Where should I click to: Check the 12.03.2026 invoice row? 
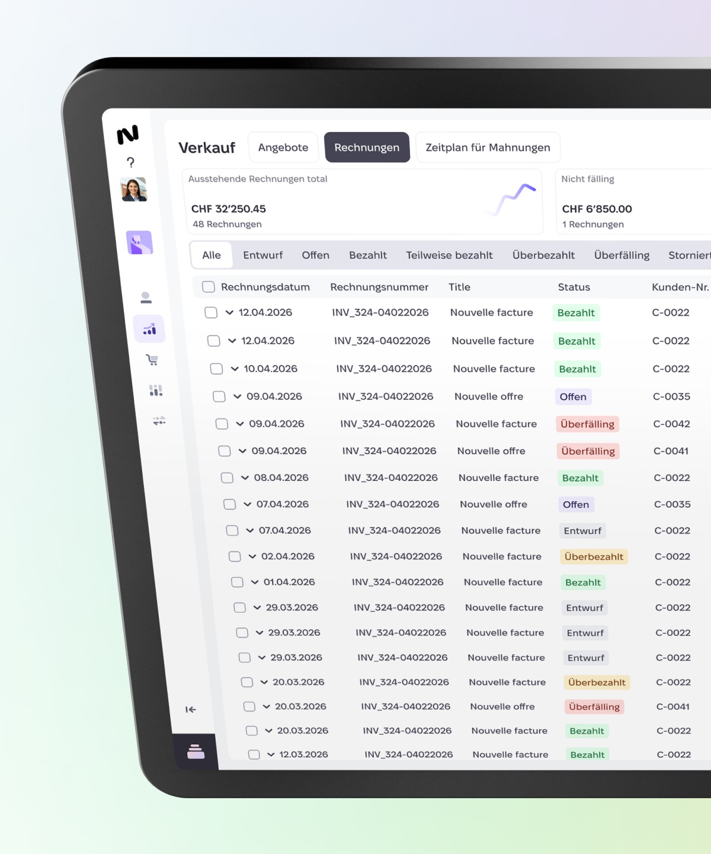coord(254,754)
